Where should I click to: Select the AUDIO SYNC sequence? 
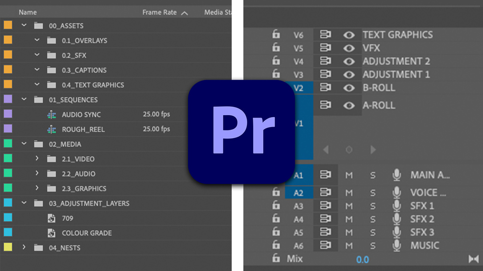coord(81,115)
